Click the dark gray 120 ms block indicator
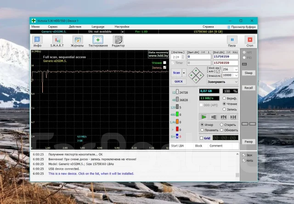The image size is (294, 204). coord(177,107)
